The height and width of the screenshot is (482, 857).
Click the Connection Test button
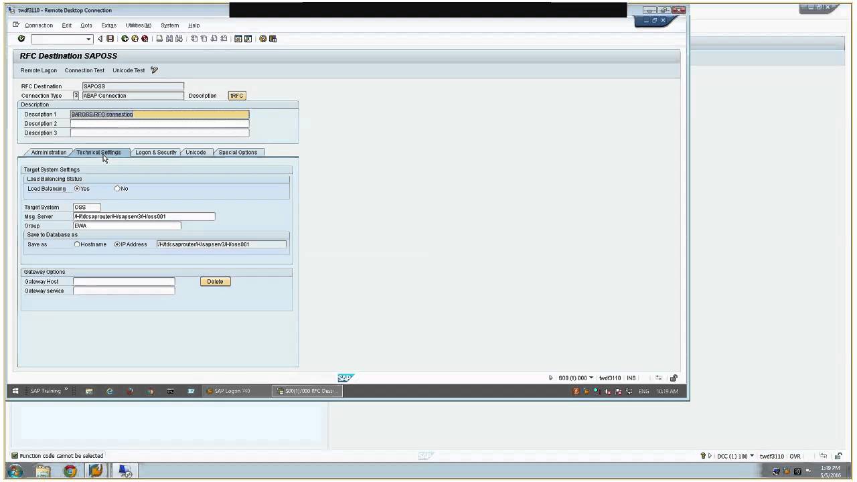pos(84,70)
